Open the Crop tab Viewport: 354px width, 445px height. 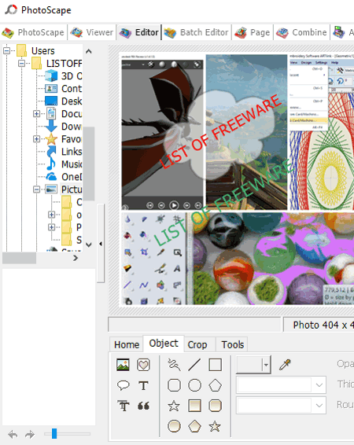tap(197, 344)
